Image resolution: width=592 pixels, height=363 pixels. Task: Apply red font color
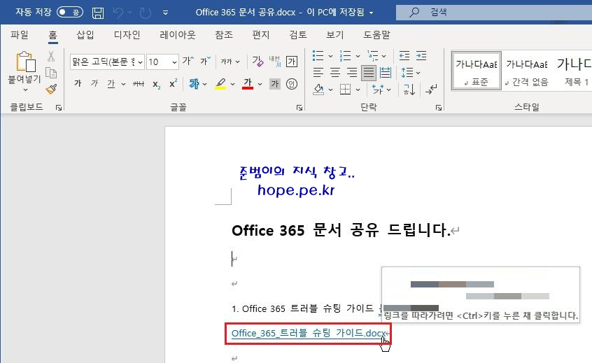pos(248,84)
